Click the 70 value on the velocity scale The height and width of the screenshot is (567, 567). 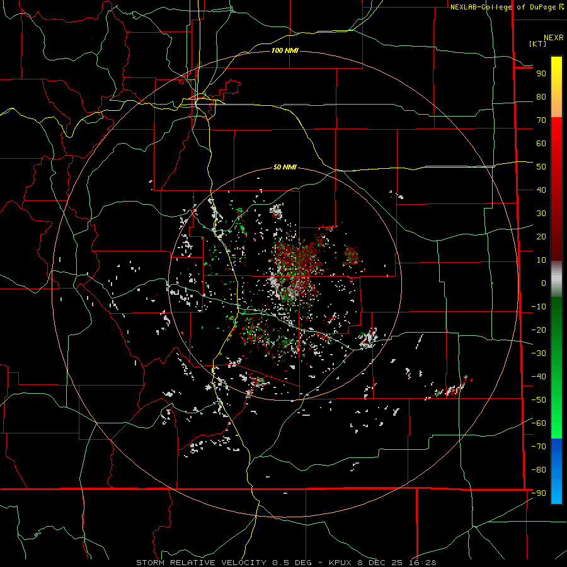tap(541, 120)
